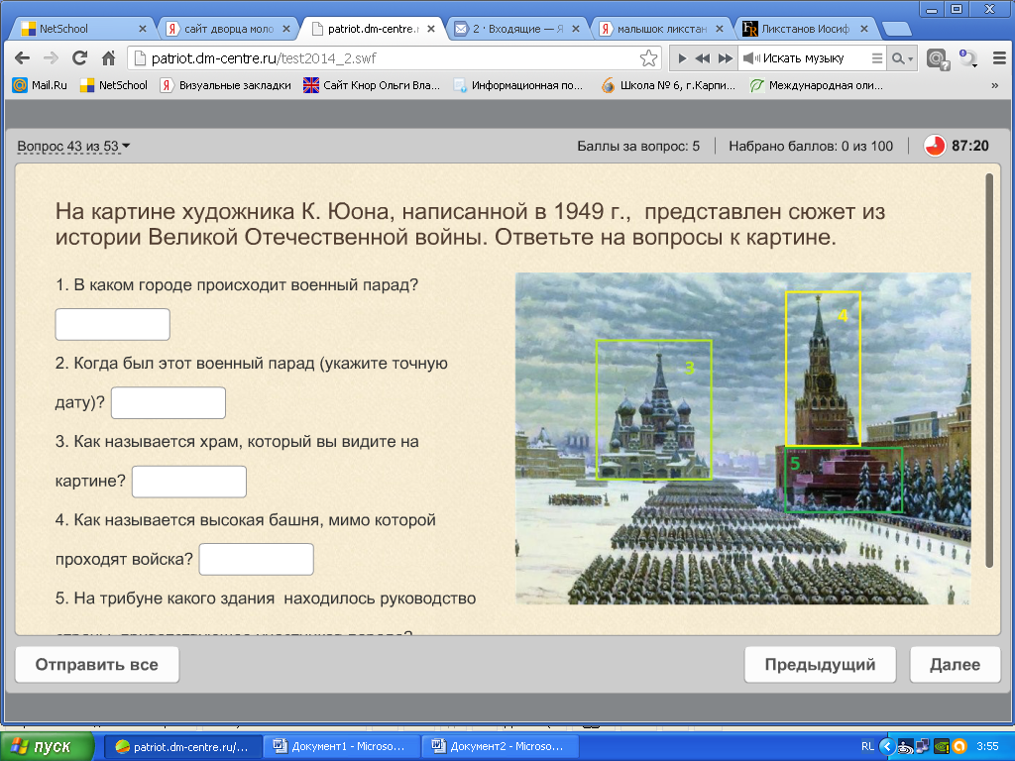Click the Отправить все button

[x=97, y=665]
